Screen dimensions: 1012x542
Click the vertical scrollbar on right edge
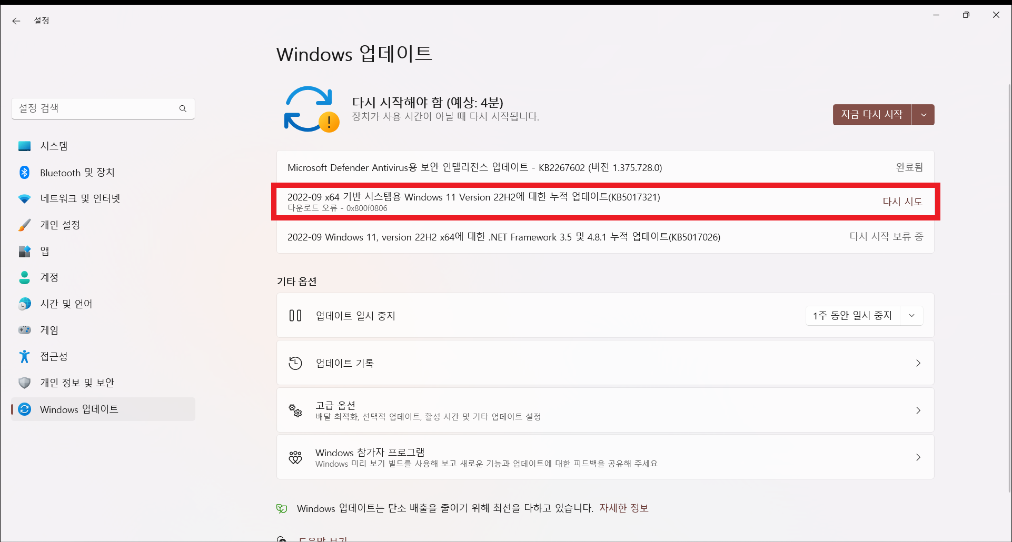1009,288
